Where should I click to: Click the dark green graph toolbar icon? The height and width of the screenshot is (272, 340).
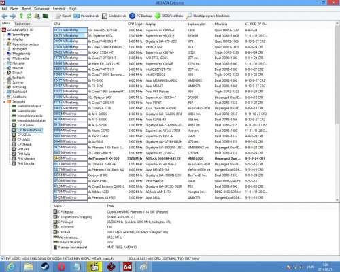[46, 16]
